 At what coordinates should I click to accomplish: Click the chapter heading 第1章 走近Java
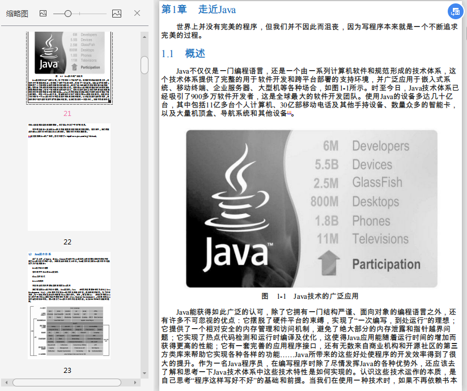199,10
